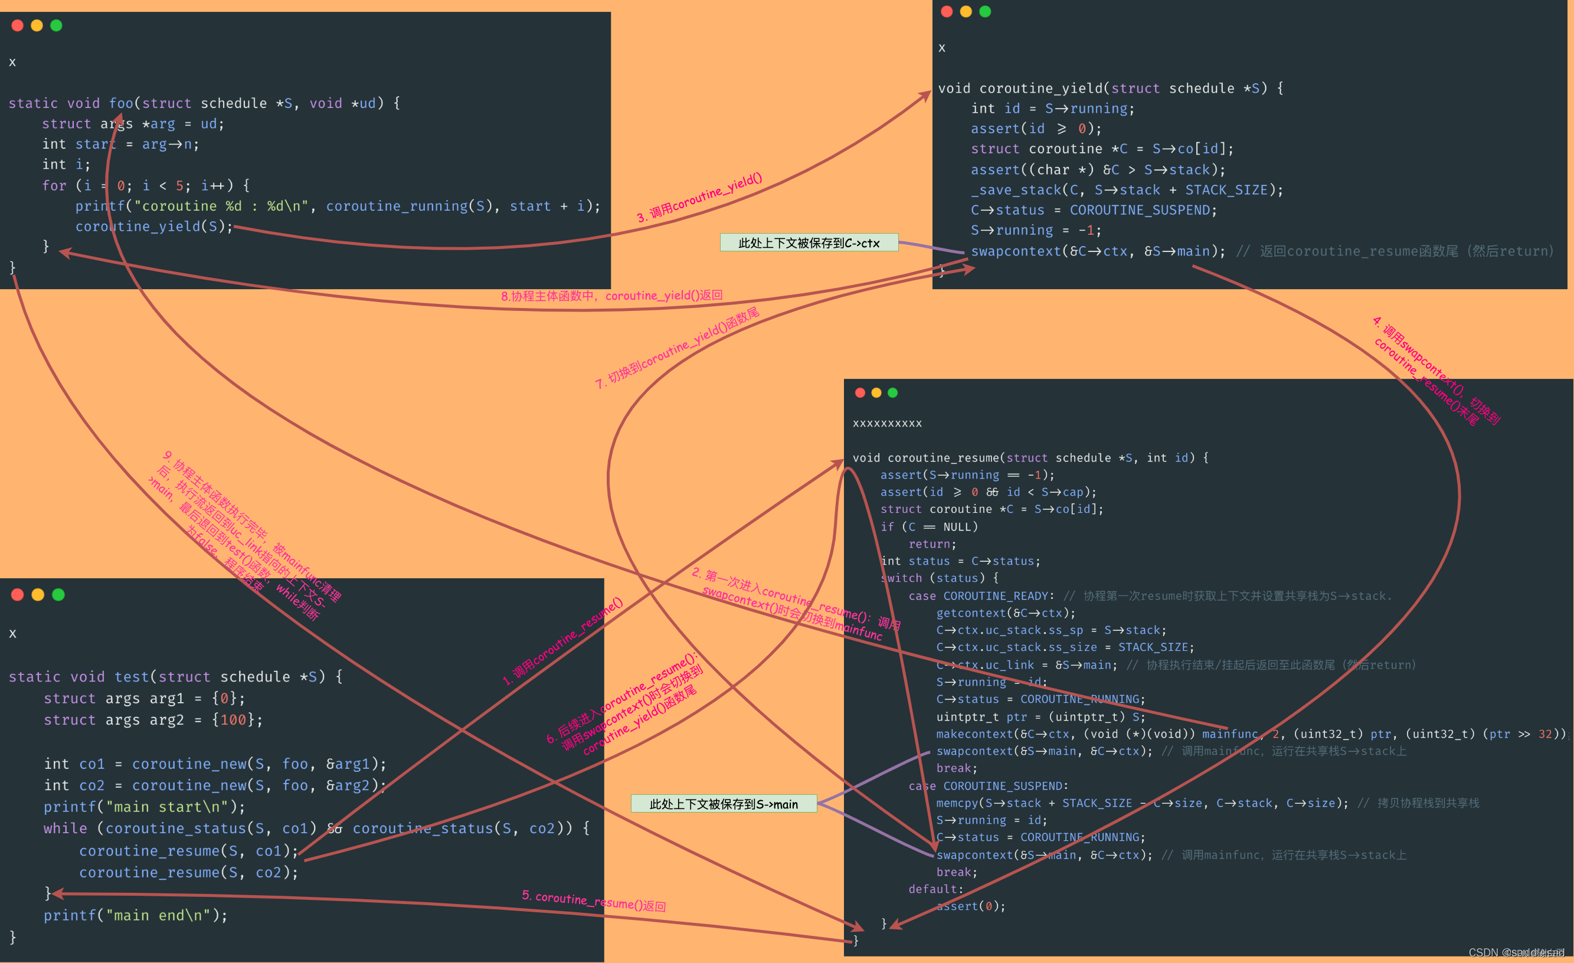Click 'uintptr_t ptr = (uintptr_t) S;' line
The height and width of the screenshot is (963, 1574).
(1040, 717)
